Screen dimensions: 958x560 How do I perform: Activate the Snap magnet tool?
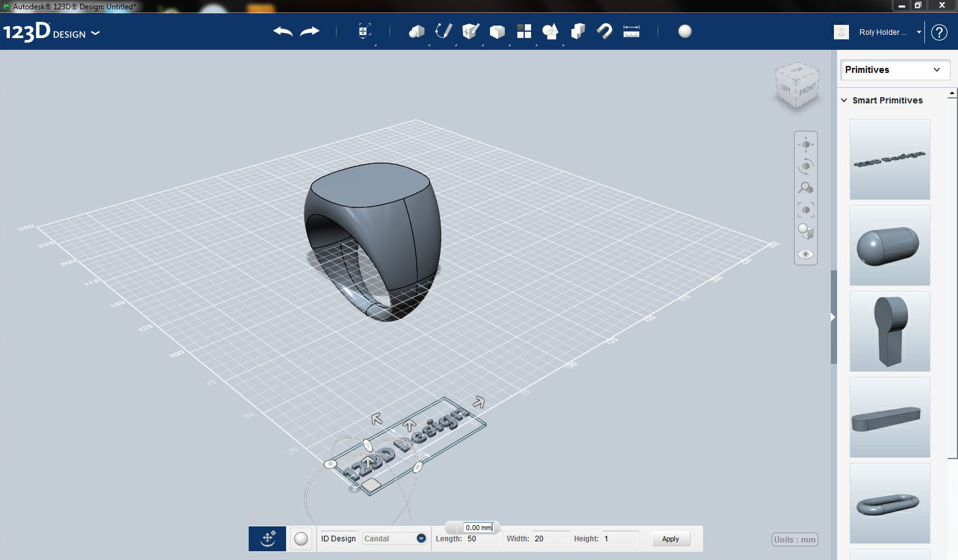(x=604, y=31)
